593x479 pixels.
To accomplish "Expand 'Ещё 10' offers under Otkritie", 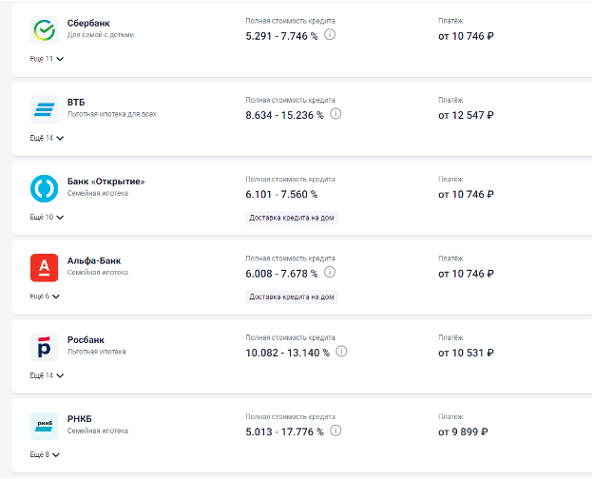I will pos(47,218).
